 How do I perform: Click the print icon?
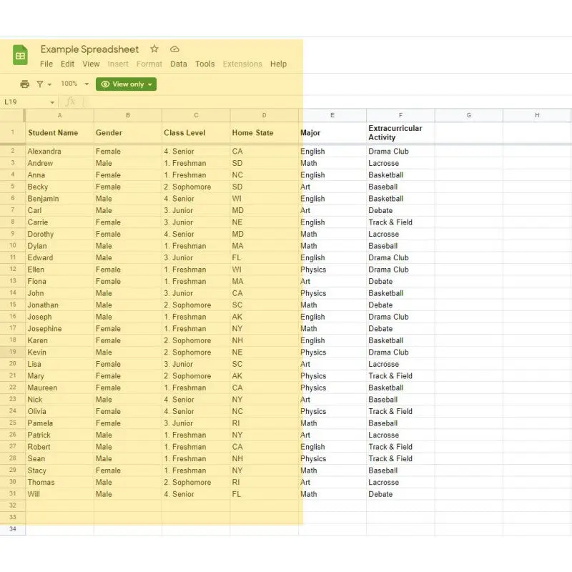click(25, 84)
